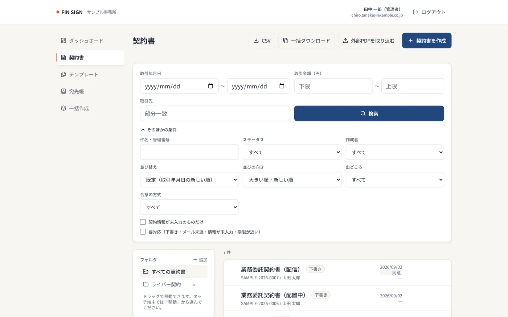Click the 下書き badge on 業務委託契約書（配信）
The image size is (508, 317).
pyautogui.click(x=315, y=269)
